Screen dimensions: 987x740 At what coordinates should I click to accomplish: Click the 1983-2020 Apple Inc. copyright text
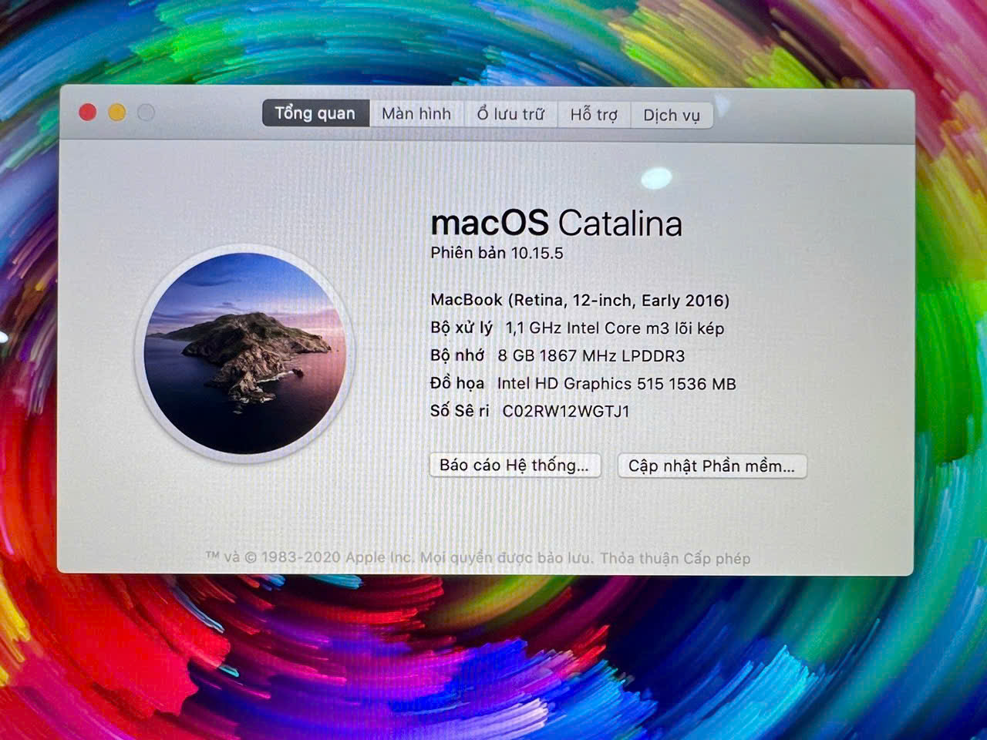(338, 557)
